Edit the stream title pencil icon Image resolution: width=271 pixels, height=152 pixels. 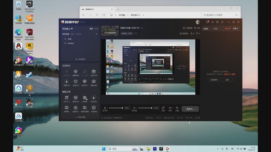tap(142, 28)
